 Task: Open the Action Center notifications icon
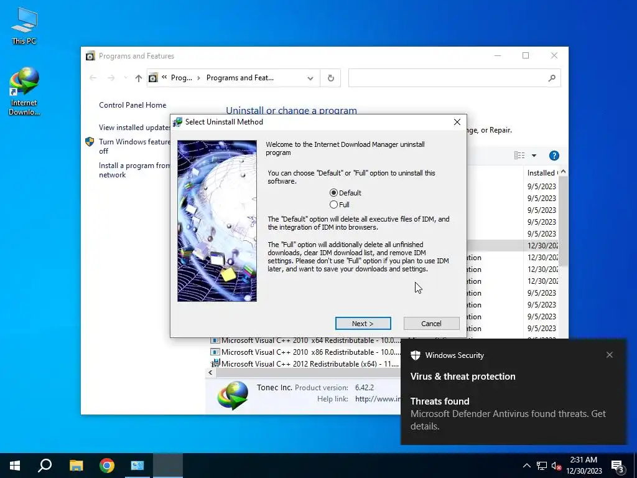618,467
